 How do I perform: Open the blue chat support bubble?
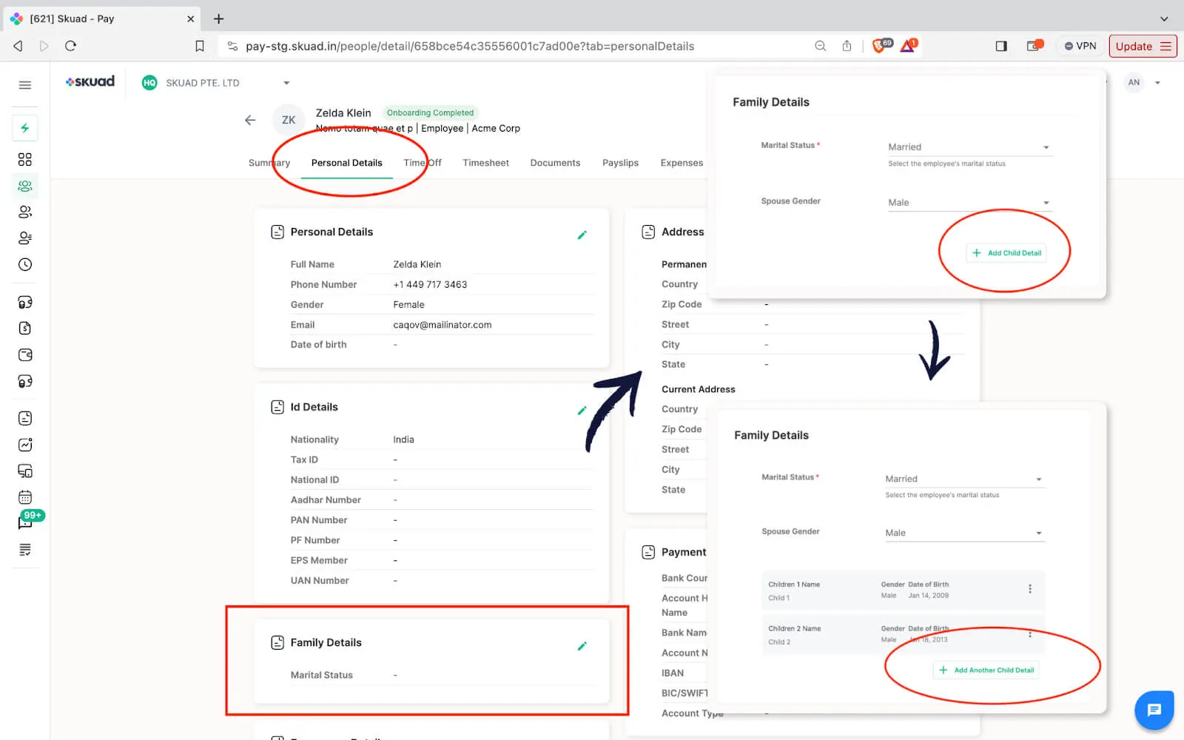1154,710
